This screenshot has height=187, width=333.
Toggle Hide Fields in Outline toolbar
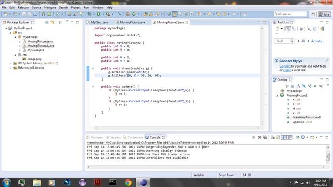304,86
